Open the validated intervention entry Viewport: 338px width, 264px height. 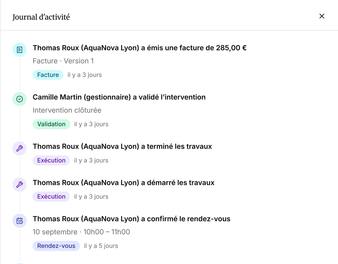pos(119,97)
